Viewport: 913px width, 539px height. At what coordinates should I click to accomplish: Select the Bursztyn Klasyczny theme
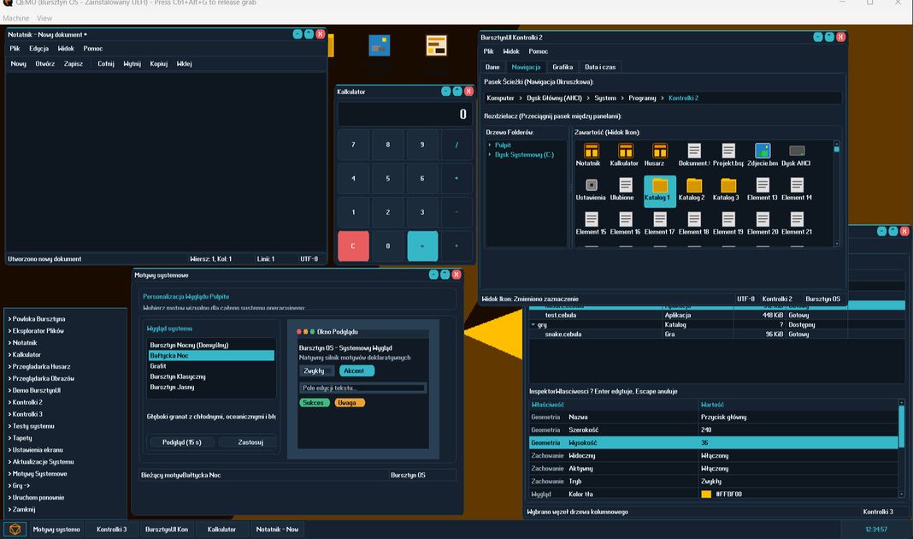click(x=211, y=376)
